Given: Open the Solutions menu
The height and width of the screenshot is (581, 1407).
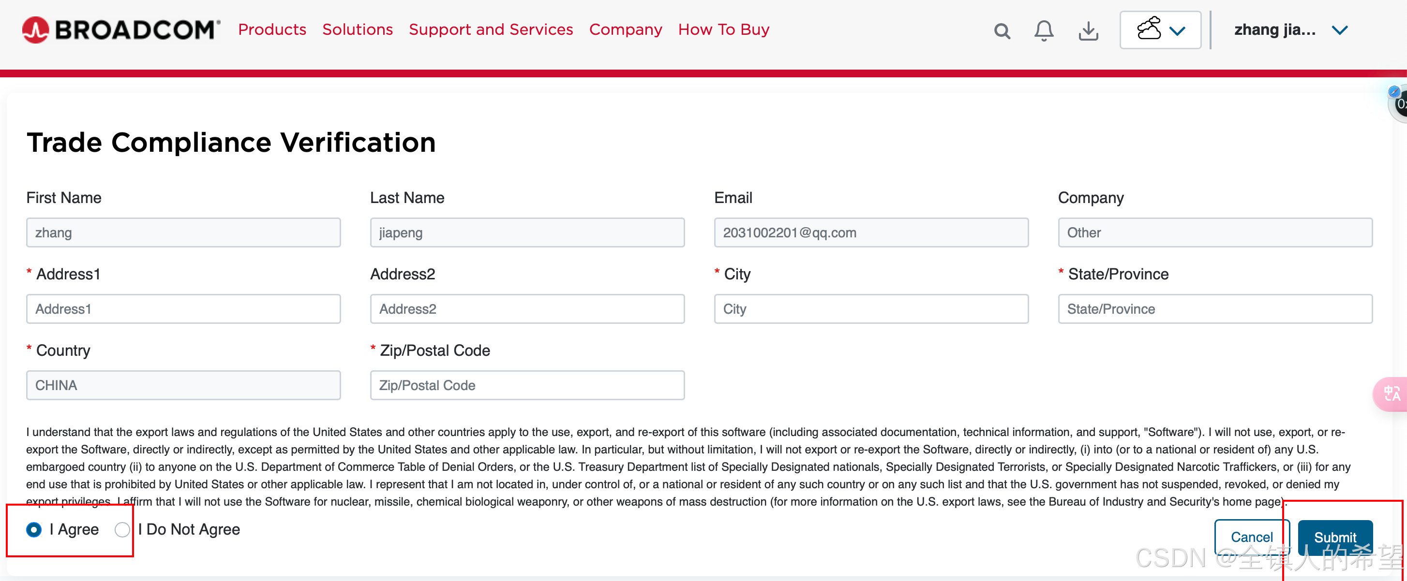Looking at the screenshot, I should click(x=357, y=29).
